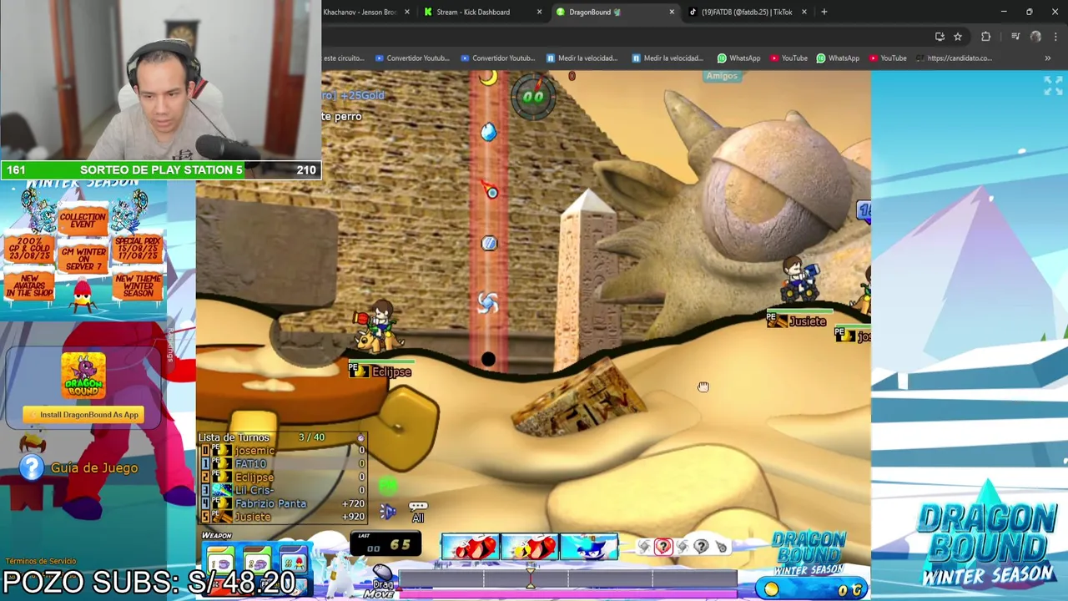Click the water drop item on red column
Screen dimensions: 1068x601
point(488,132)
